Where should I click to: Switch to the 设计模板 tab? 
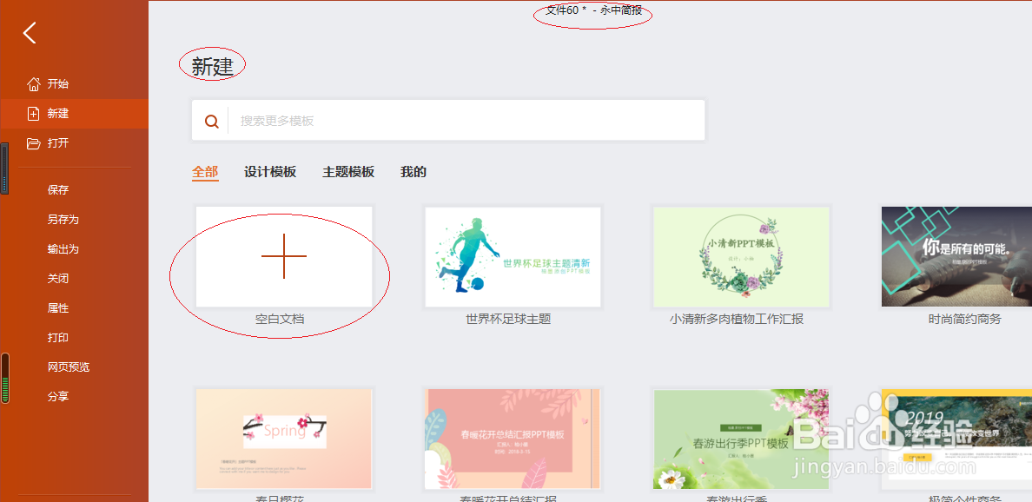pos(271,172)
